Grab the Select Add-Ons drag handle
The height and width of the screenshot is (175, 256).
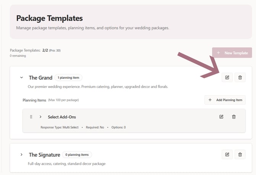point(31,117)
